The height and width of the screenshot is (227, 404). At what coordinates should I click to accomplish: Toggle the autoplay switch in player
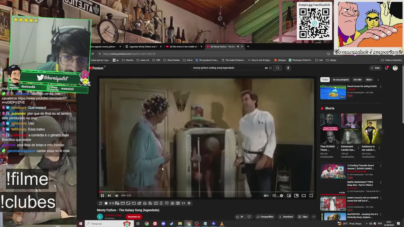point(266,195)
